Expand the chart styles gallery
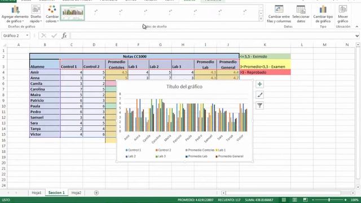361x203 pixels. click(261, 19)
